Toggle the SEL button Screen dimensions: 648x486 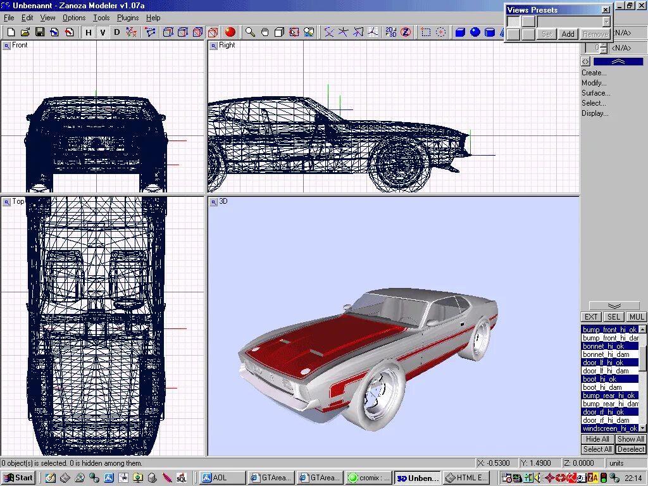613,317
